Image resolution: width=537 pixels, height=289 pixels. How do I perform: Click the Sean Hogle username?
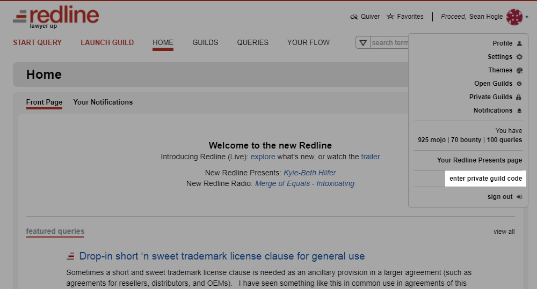pos(485,17)
